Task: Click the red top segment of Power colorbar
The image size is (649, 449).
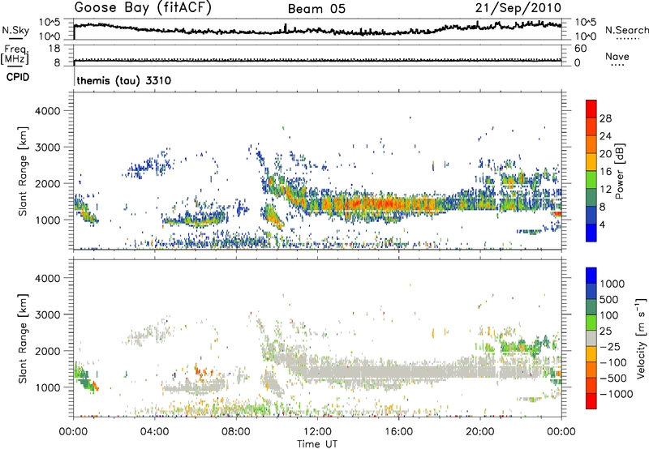Action: tap(591, 109)
